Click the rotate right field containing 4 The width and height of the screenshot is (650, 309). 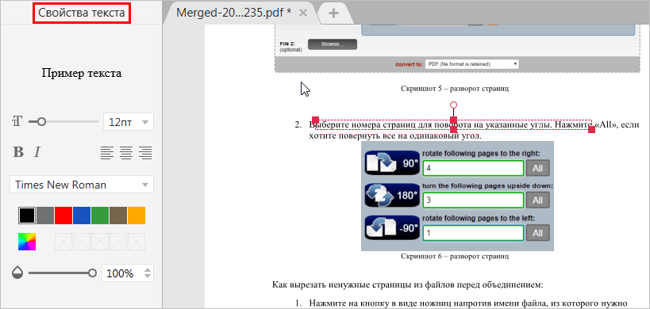click(473, 168)
